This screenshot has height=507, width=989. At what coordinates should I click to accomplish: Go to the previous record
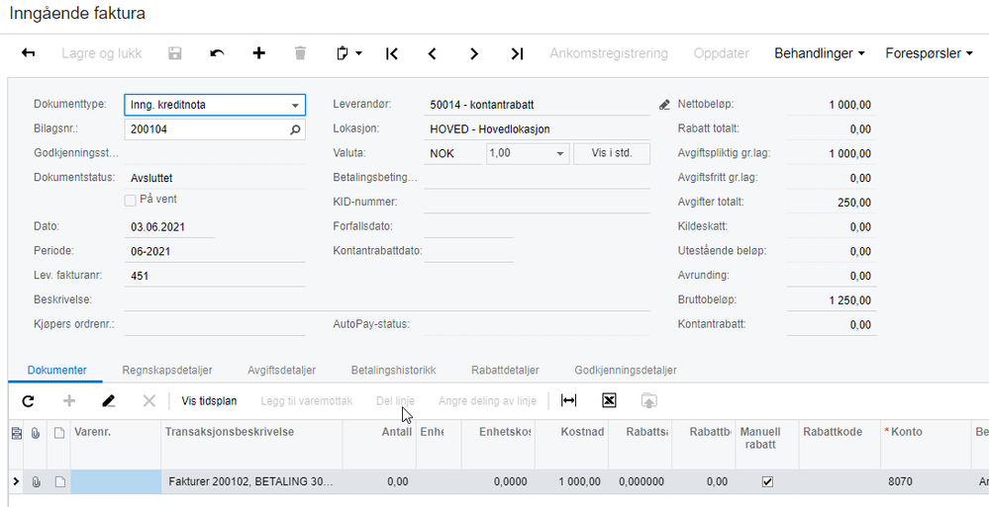(x=432, y=53)
